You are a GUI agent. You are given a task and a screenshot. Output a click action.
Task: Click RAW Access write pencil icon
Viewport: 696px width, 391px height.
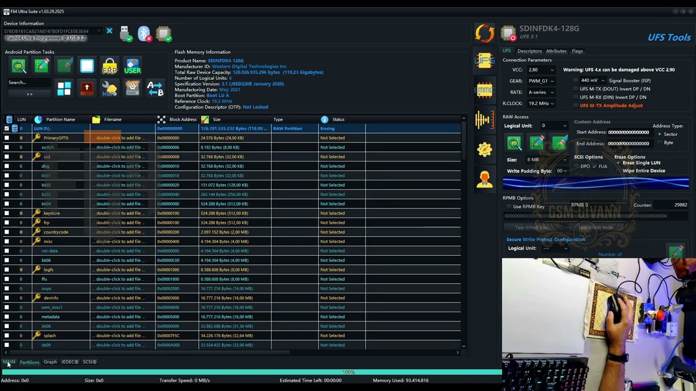tap(537, 143)
